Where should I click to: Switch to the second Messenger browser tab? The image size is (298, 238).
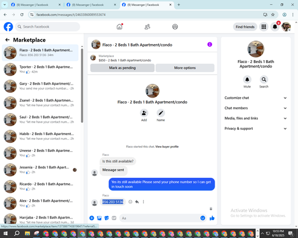click(x=91, y=5)
